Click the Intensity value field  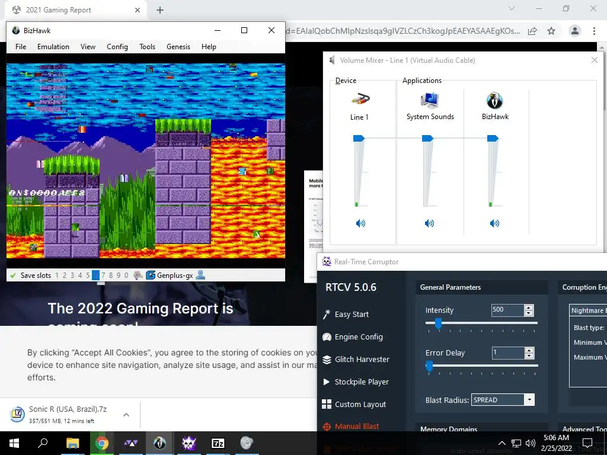coord(507,310)
